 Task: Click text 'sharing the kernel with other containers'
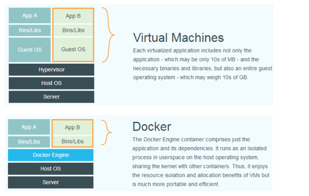(180, 166)
